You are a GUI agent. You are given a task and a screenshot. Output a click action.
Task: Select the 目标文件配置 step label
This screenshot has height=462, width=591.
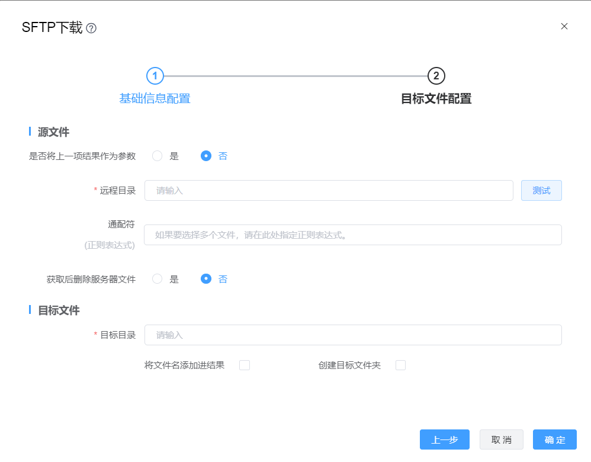tap(436, 99)
